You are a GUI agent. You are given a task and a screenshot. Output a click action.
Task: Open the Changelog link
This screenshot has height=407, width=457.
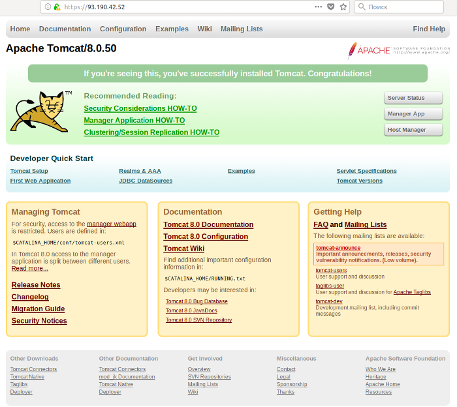[x=30, y=297]
